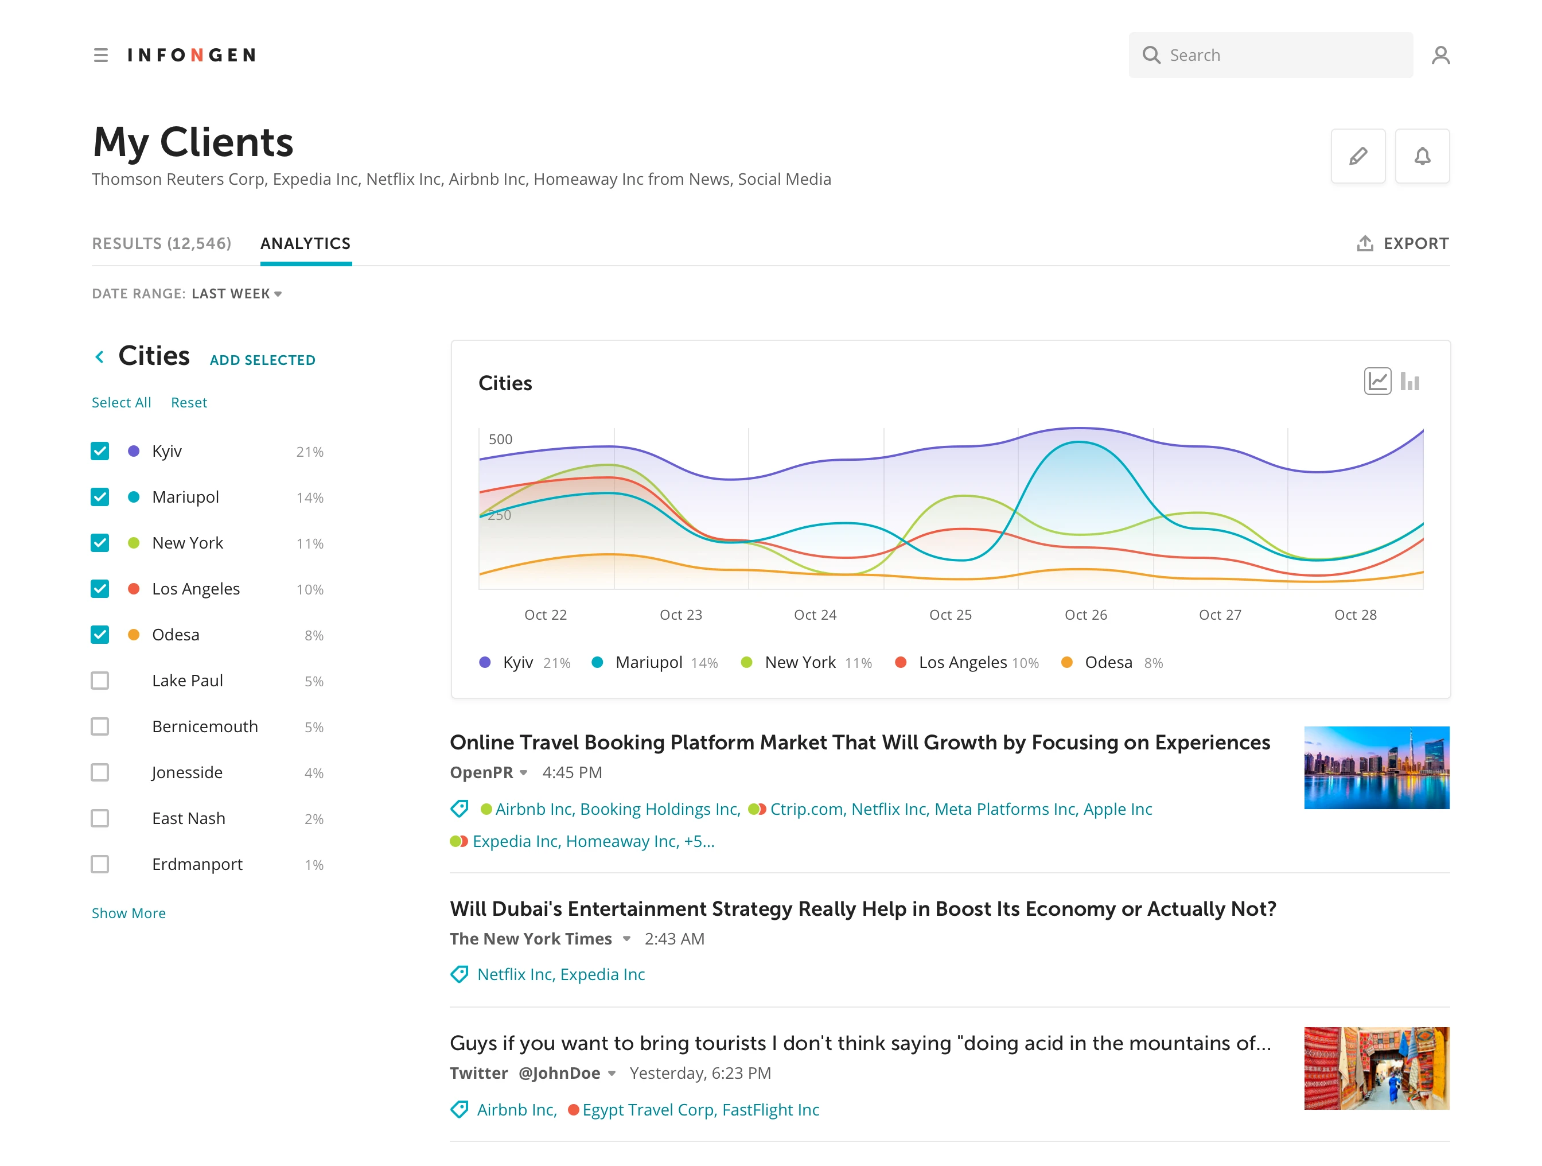Select the Odesa legend color dot
The width and height of the screenshot is (1542, 1166).
1066,662
